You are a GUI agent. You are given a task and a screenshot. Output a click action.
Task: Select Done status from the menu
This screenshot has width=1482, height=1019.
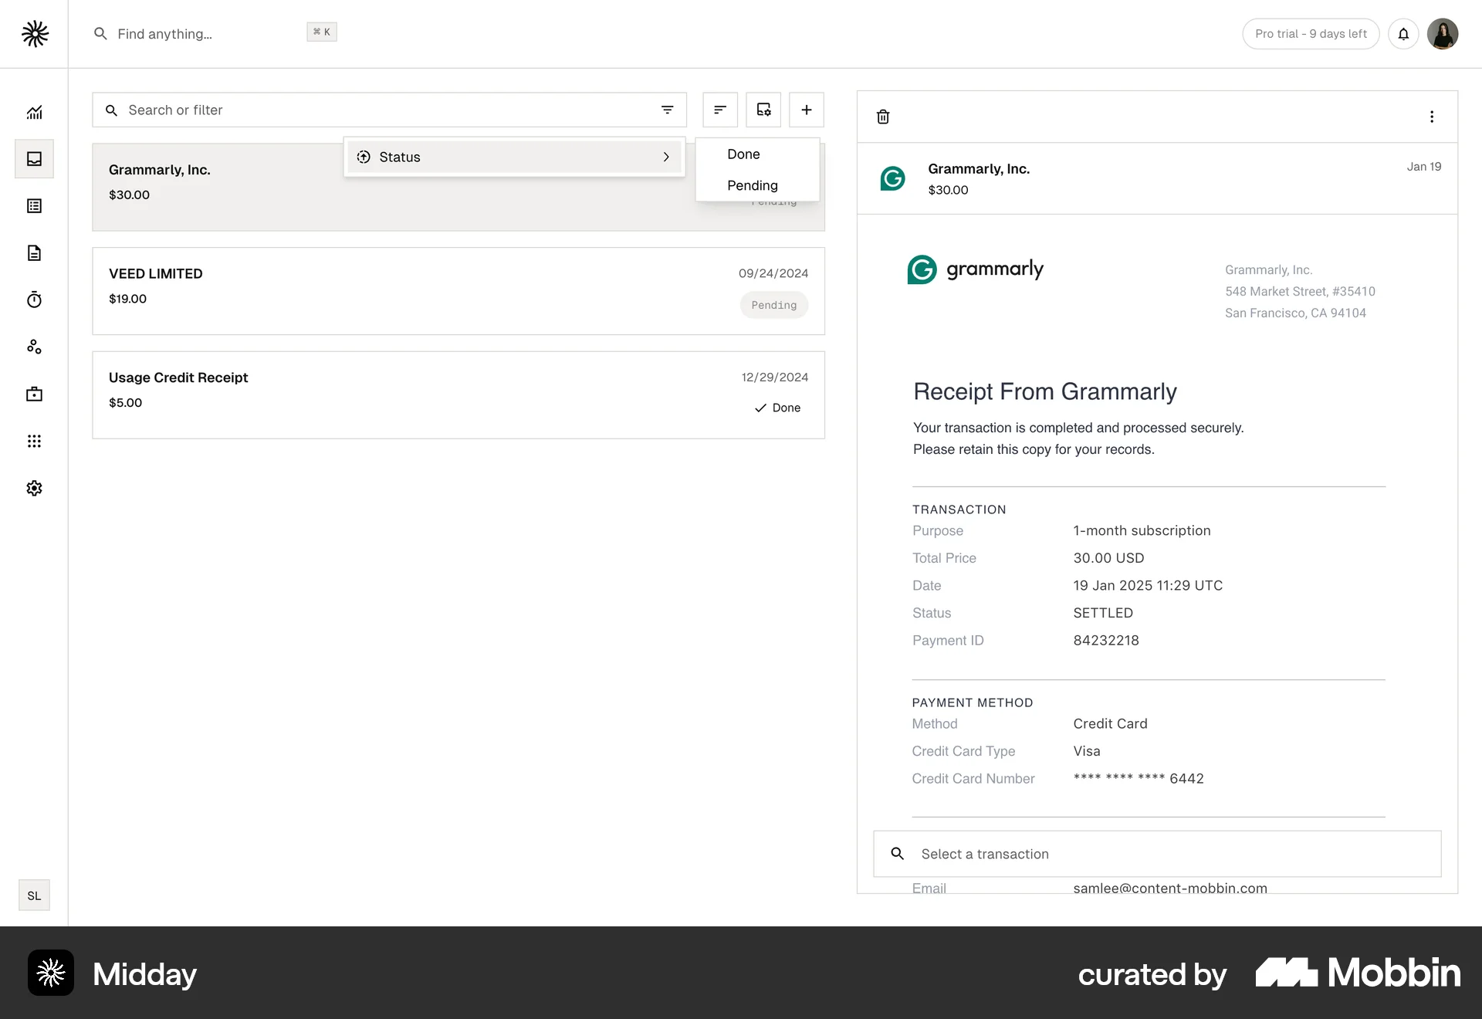coord(743,154)
